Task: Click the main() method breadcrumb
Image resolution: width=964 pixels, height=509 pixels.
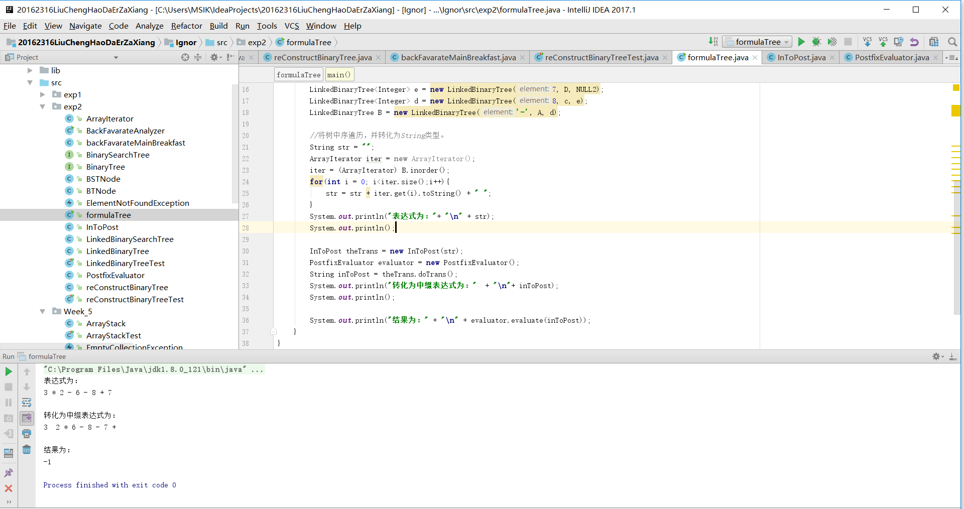Action: (339, 74)
